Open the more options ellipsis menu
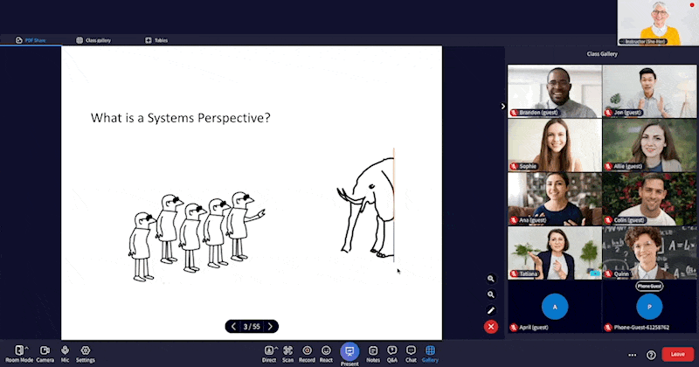This screenshot has height=367, width=699. (632, 355)
